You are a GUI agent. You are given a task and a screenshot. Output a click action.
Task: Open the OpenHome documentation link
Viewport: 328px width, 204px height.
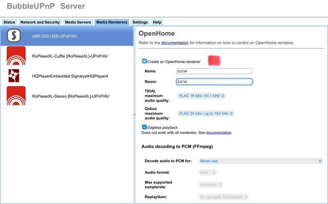point(175,43)
